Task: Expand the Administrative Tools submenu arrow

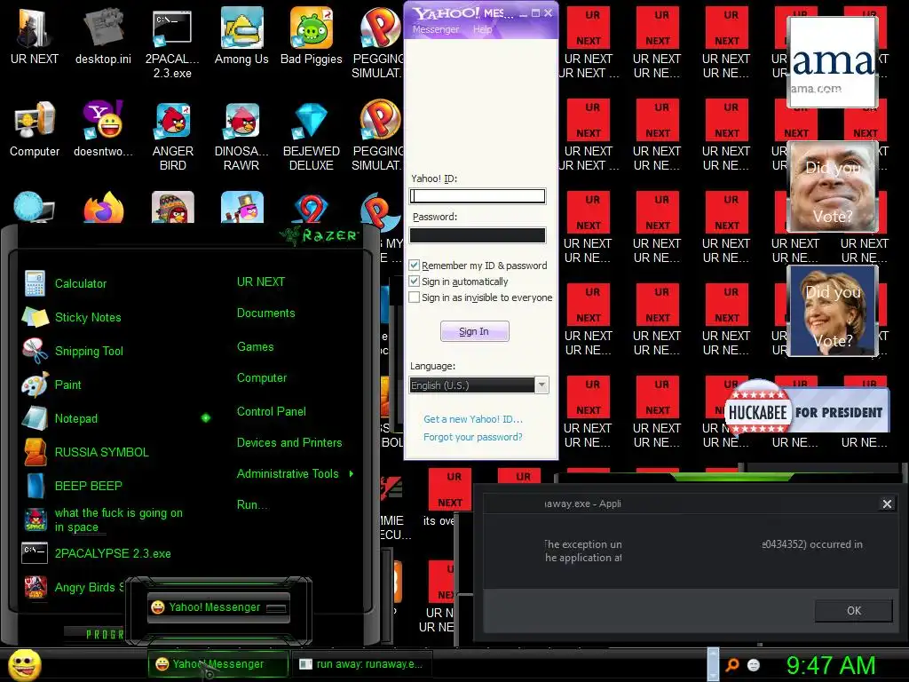Action: 352,474
